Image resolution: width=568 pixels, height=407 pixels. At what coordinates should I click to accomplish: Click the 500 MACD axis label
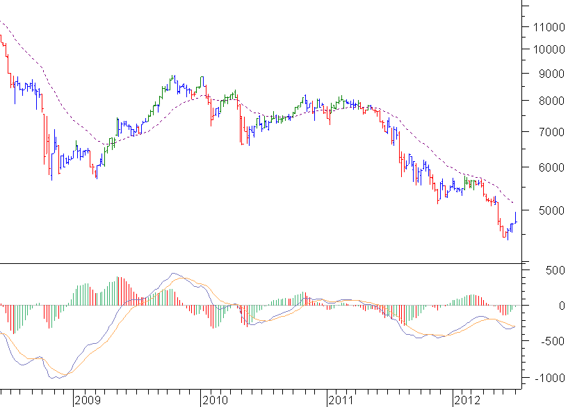pos(555,270)
